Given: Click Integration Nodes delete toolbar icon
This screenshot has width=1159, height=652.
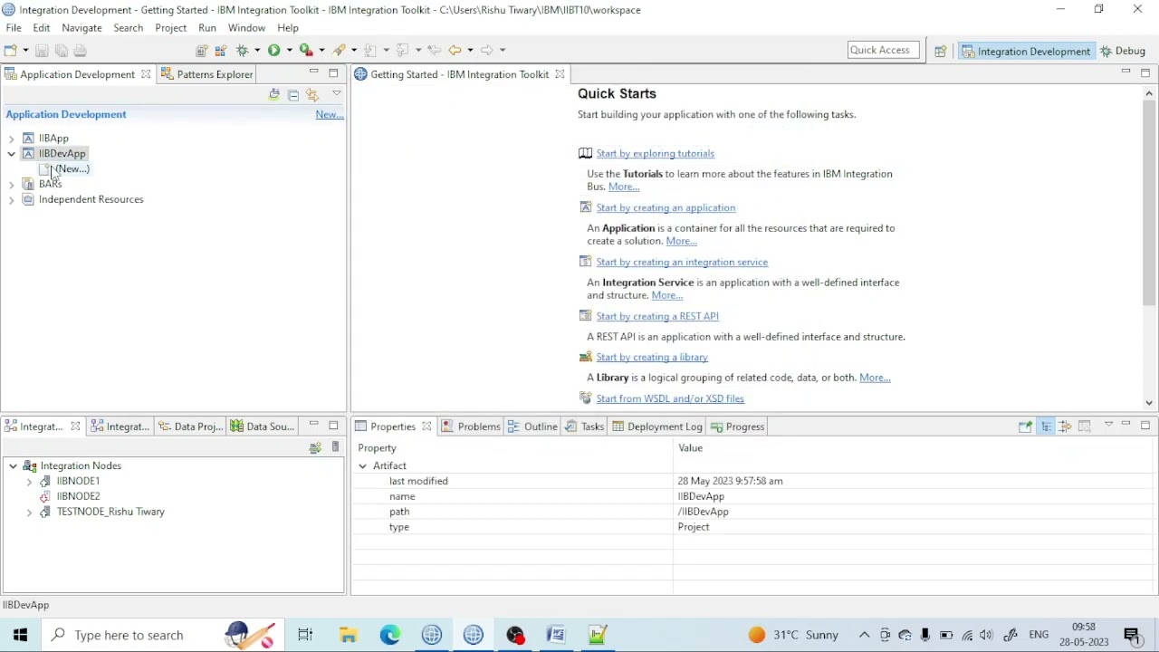Looking at the screenshot, I should click(x=335, y=447).
